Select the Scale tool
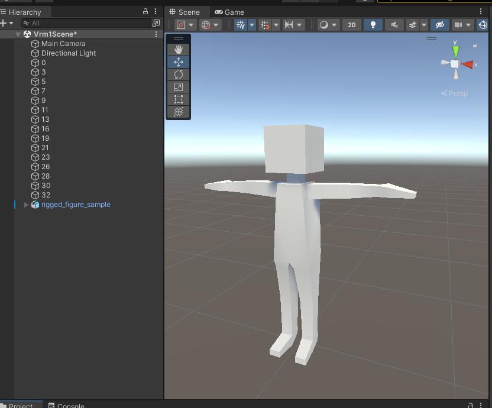 [178, 86]
